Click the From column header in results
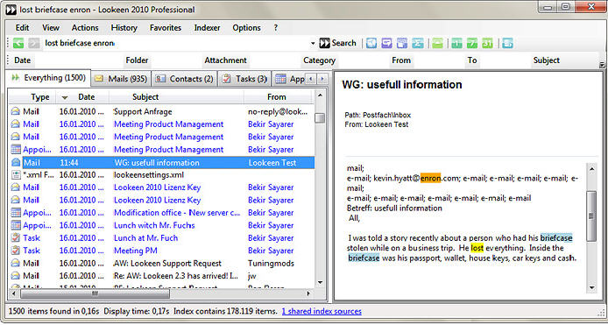 click(x=277, y=97)
